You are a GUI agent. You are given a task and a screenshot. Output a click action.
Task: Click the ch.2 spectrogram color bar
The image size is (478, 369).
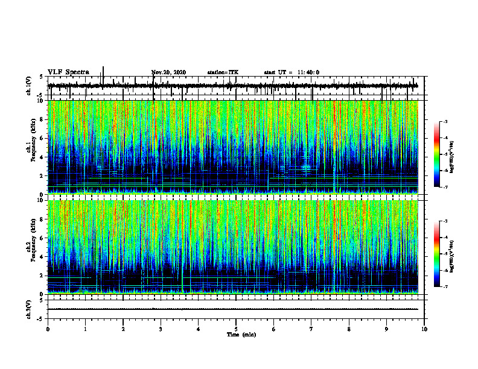pos(436,254)
